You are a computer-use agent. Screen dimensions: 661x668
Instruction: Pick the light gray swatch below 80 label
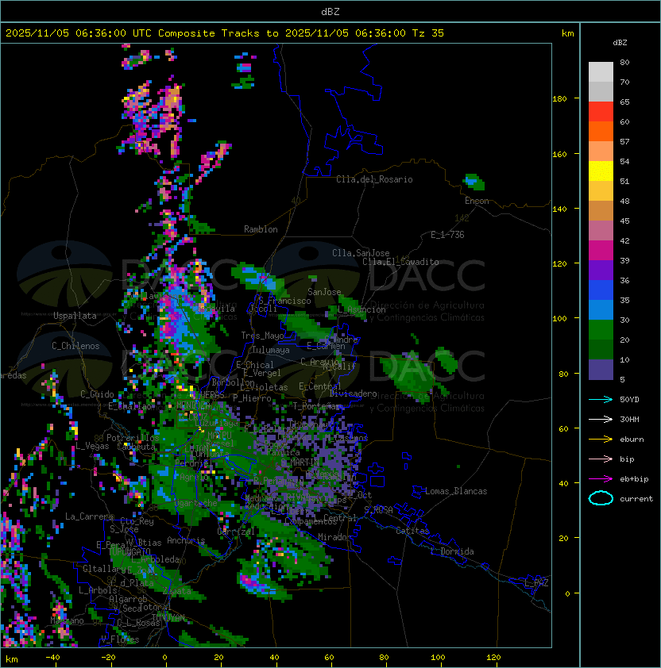point(601,72)
